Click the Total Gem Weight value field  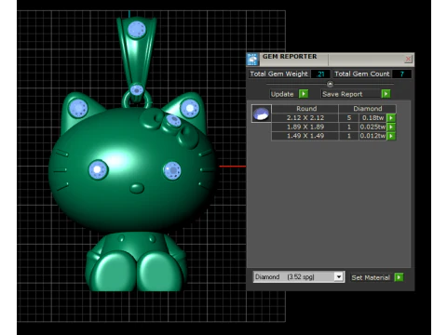pyautogui.click(x=320, y=74)
